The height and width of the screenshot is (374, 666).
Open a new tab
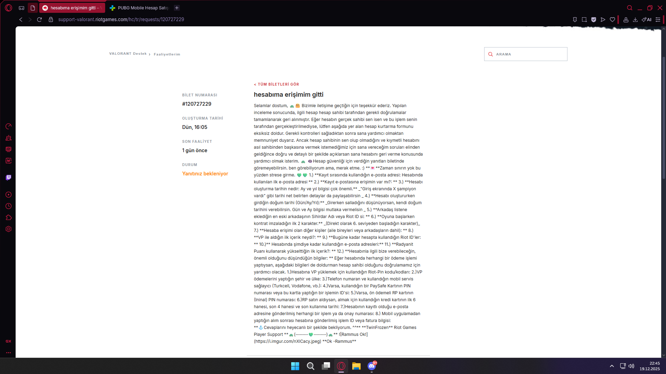[177, 8]
